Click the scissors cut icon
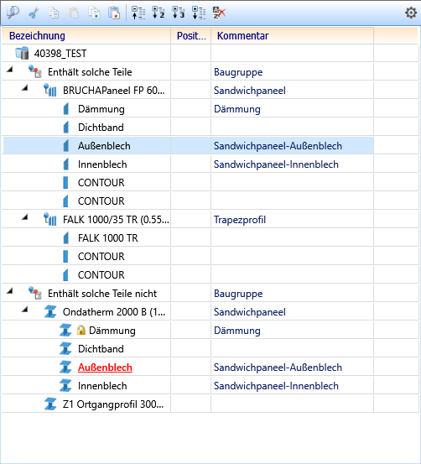Screen dimensions: 421x464 (x=34, y=13)
